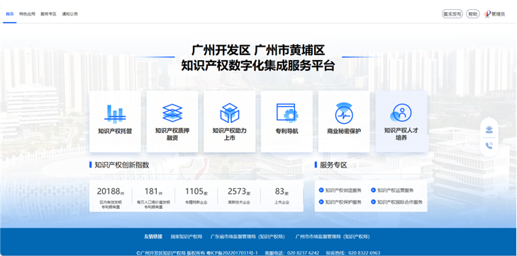Open the 知识产权运营服务 link
Screen dimensions: 517x256
pos(395,190)
